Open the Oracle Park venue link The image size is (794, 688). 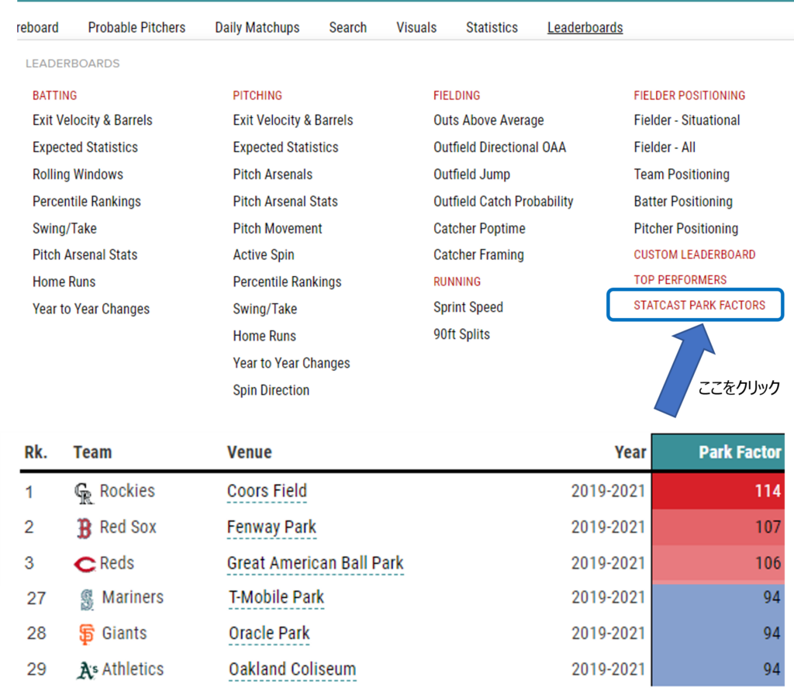pos(269,633)
